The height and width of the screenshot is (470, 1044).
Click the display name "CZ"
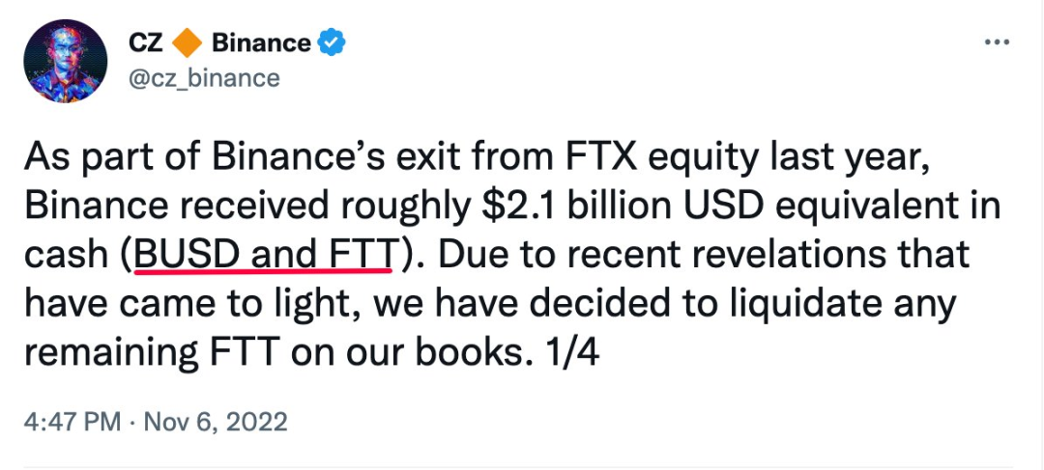click(x=147, y=43)
